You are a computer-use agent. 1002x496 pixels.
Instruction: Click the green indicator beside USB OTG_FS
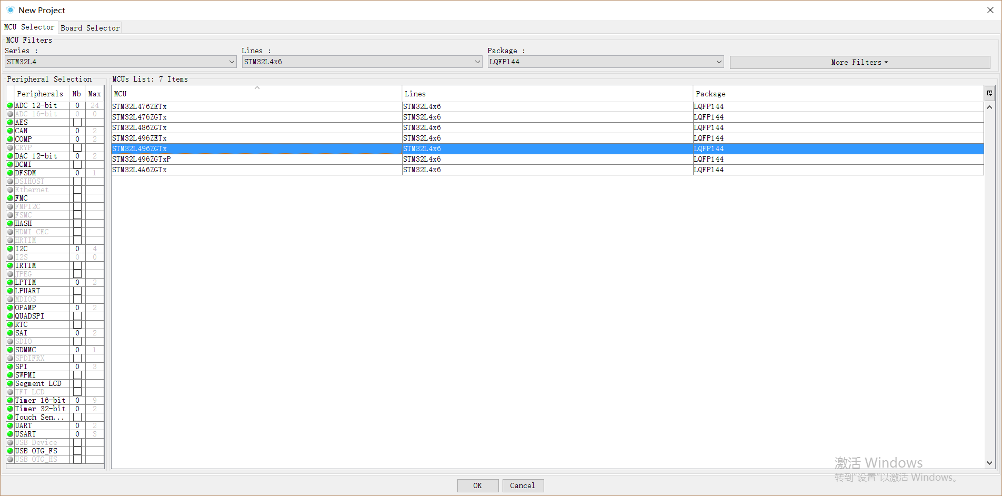pyautogui.click(x=10, y=451)
